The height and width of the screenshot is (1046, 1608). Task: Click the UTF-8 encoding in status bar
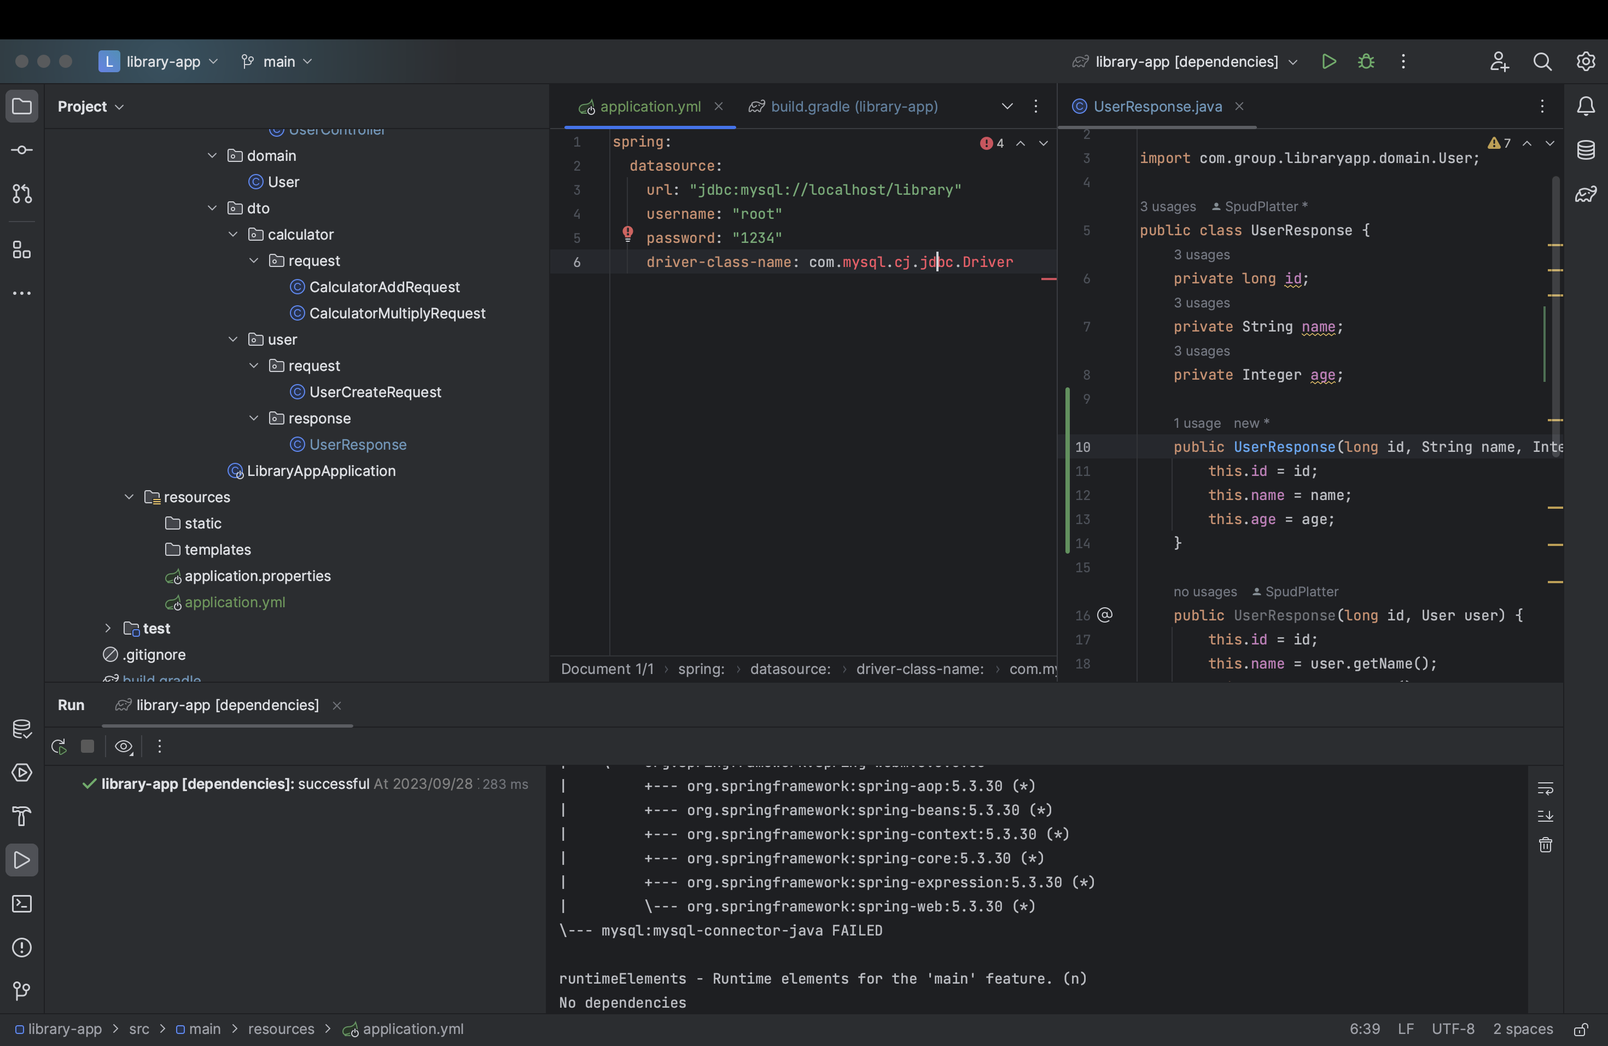tap(1453, 1029)
